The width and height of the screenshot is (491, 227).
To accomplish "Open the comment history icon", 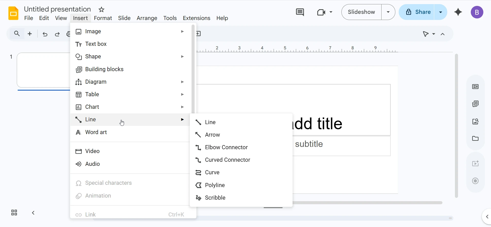I will (300, 12).
